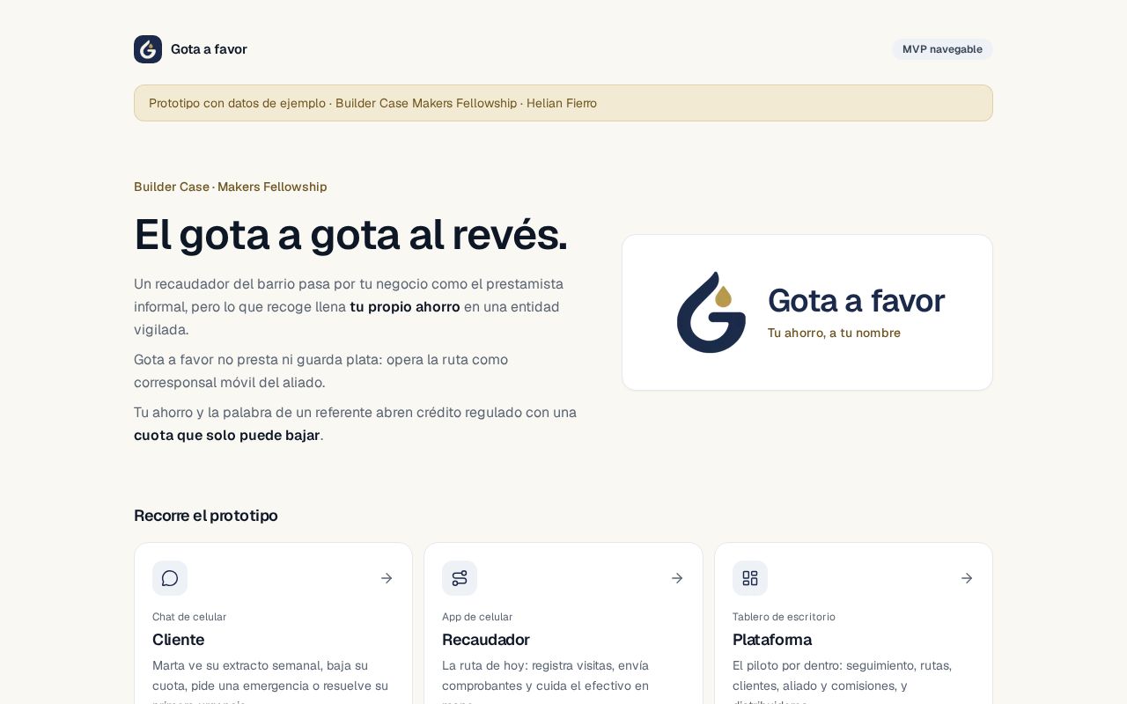Click the paragraph about 'corresponsal móvil del aliado'
This screenshot has width=1127, height=704.
[320, 371]
